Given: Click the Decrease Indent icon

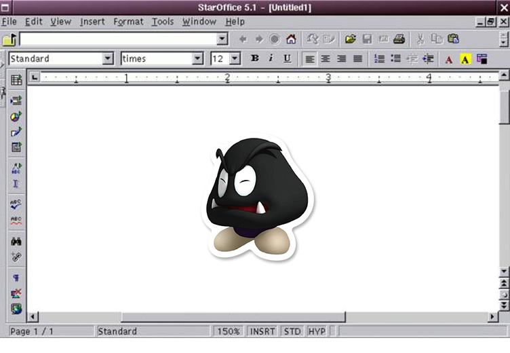Looking at the screenshot, I should (x=412, y=59).
